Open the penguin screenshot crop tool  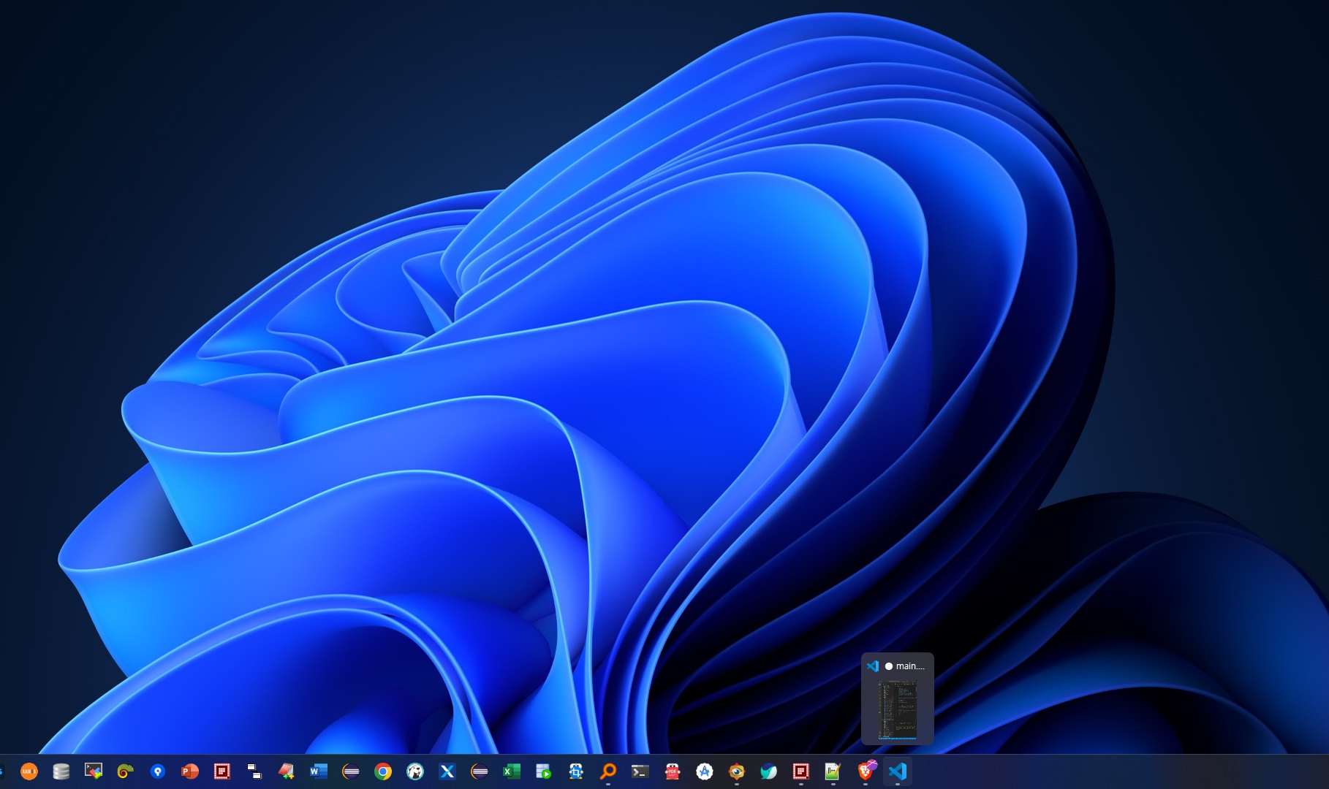tap(576, 771)
